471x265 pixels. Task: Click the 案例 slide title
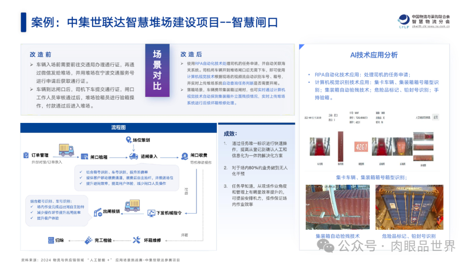(x=154, y=22)
